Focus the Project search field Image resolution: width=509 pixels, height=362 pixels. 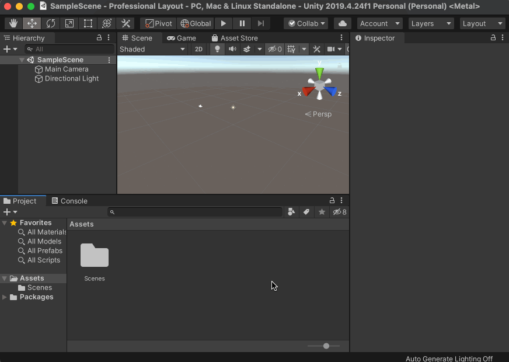(195, 212)
